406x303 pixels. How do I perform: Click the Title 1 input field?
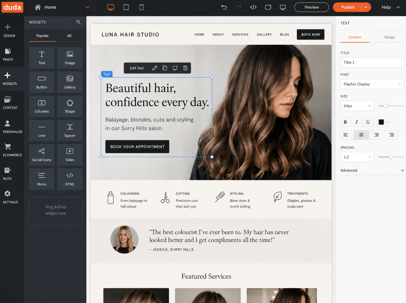(x=372, y=62)
